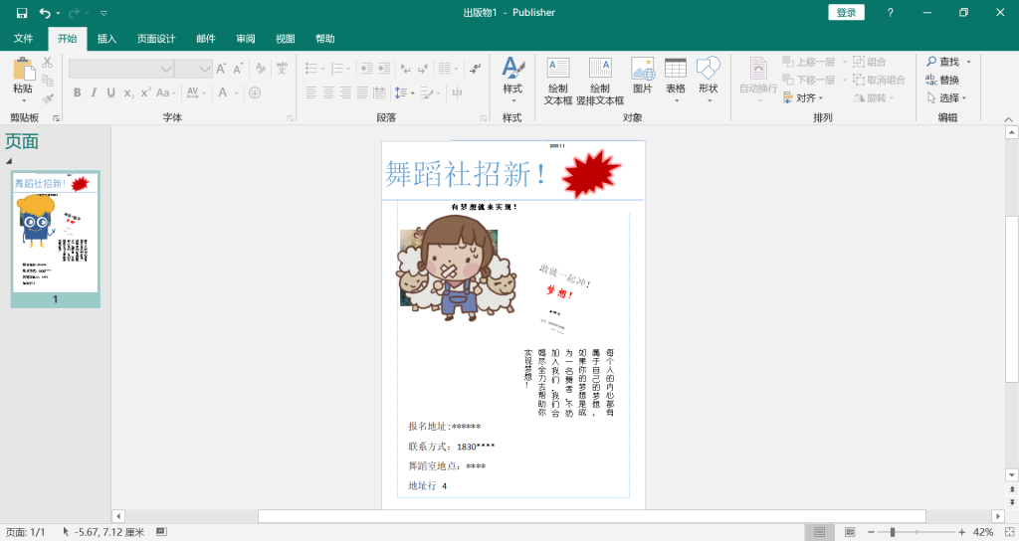Click the Replace command
Viewport: 1019px width, 541px height.
(942, 80)
